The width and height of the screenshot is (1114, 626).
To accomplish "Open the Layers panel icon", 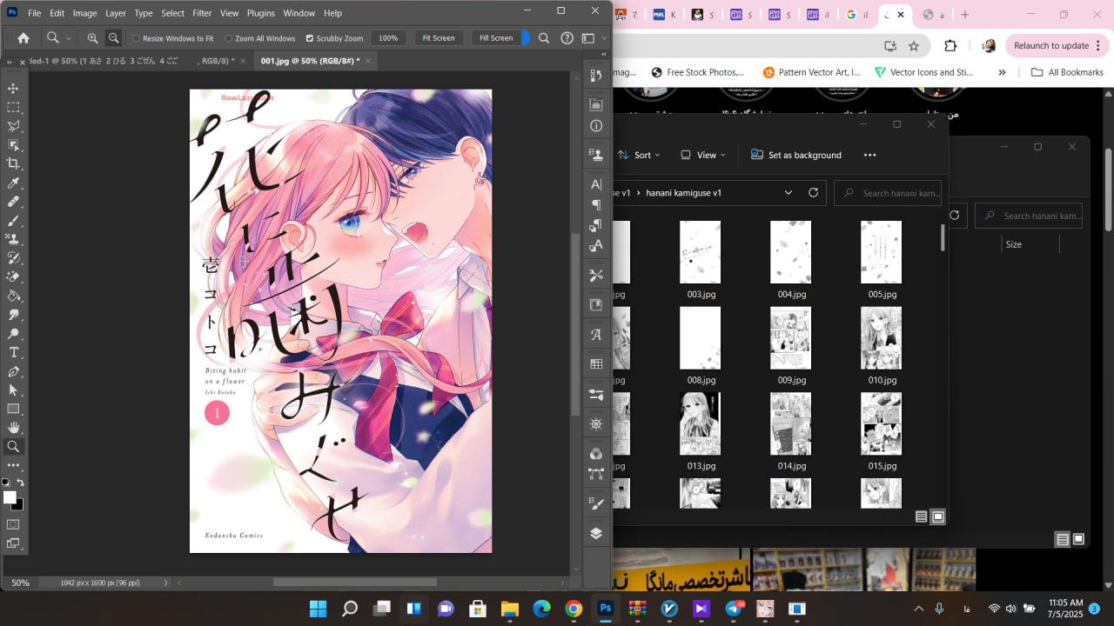I will tap(596, 534).
